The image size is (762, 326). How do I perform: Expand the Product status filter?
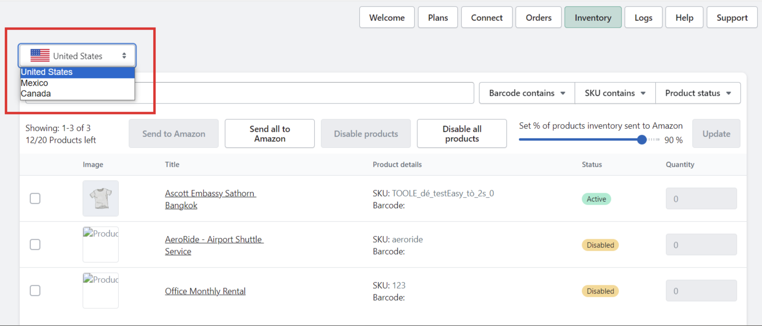(x=698, y=93)
